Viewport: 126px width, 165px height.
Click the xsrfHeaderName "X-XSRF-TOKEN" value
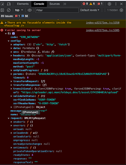pos(48,103)
